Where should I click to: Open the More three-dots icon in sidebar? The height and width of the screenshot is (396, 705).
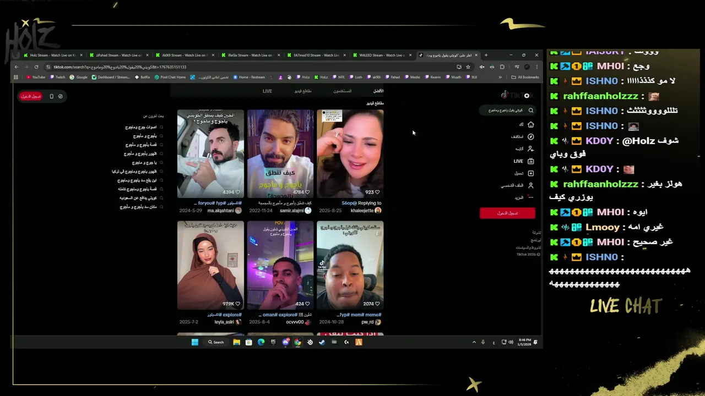530,197
